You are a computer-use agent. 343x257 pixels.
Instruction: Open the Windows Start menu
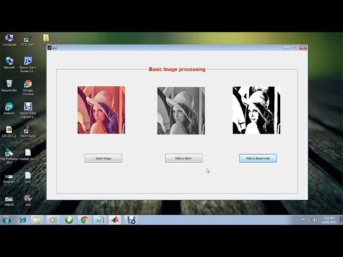pyautogui.click(x=7, y=220)
